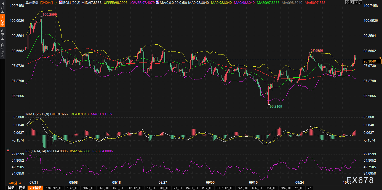382x190 pixels.
Task: Switch to the 模板 tab
Action: [22, 188]
